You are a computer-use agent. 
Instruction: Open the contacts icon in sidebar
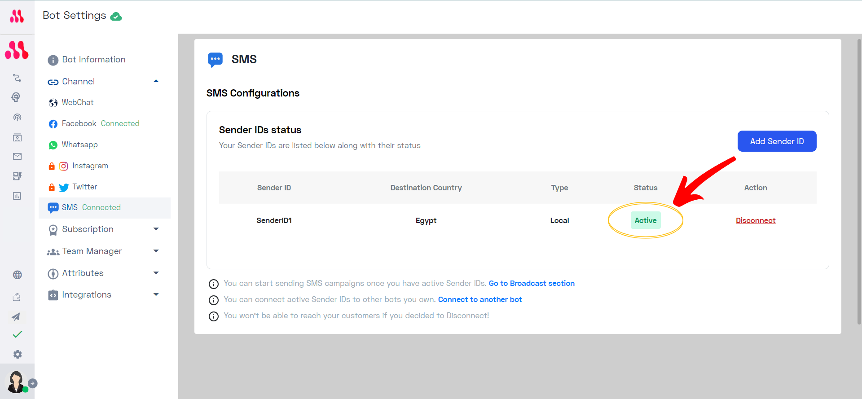(17, 137)
